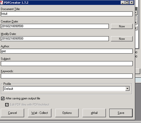Toggle After saving open output file

[3, 98]
